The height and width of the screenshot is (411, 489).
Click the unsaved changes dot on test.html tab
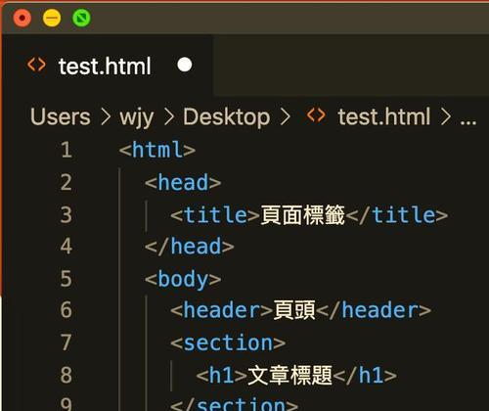click(x=185, y=65)
